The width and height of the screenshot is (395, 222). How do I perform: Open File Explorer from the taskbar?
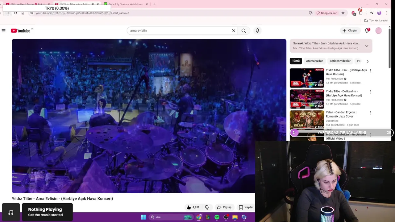(235, 217)
